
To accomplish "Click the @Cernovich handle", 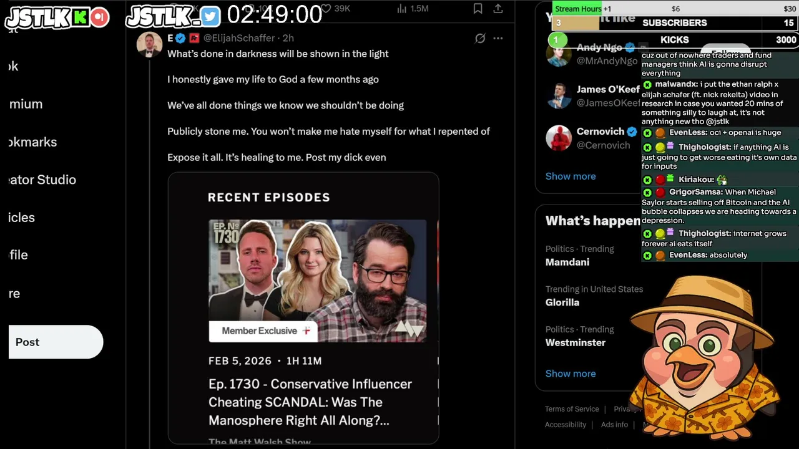I will (x=604, y=145).
